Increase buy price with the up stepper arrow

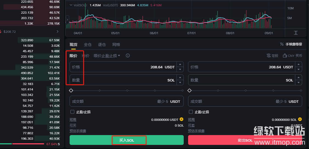pyautogui.click(x=180, y=65)
